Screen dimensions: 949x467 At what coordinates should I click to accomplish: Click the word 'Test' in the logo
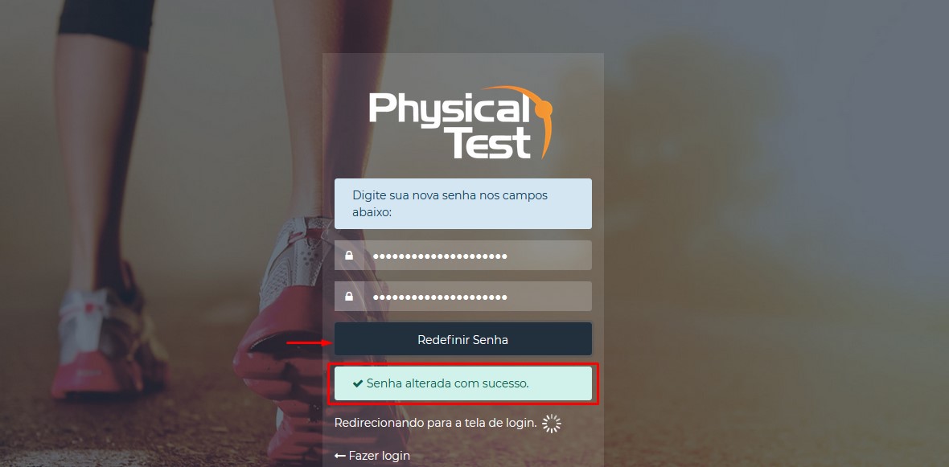point(491,143)
